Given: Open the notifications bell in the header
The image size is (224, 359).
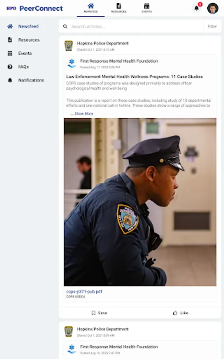Looking at the screenshot, I should point(197,8).
